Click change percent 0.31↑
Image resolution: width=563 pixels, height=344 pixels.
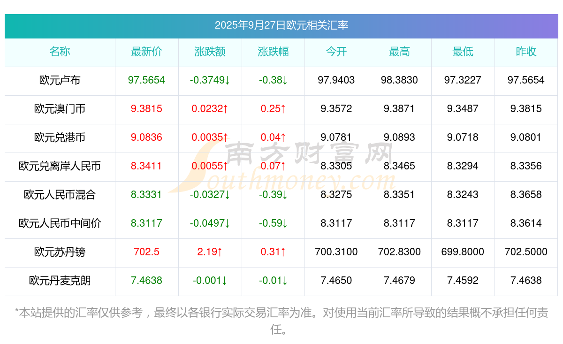(273, 252)
